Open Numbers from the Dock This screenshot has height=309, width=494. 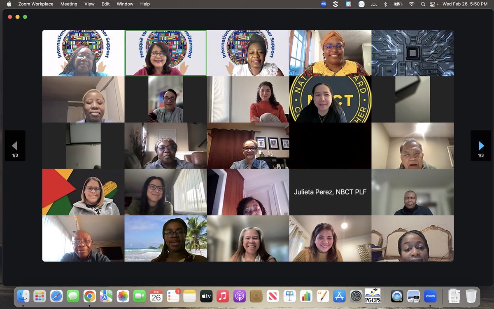tap(306, 296)
